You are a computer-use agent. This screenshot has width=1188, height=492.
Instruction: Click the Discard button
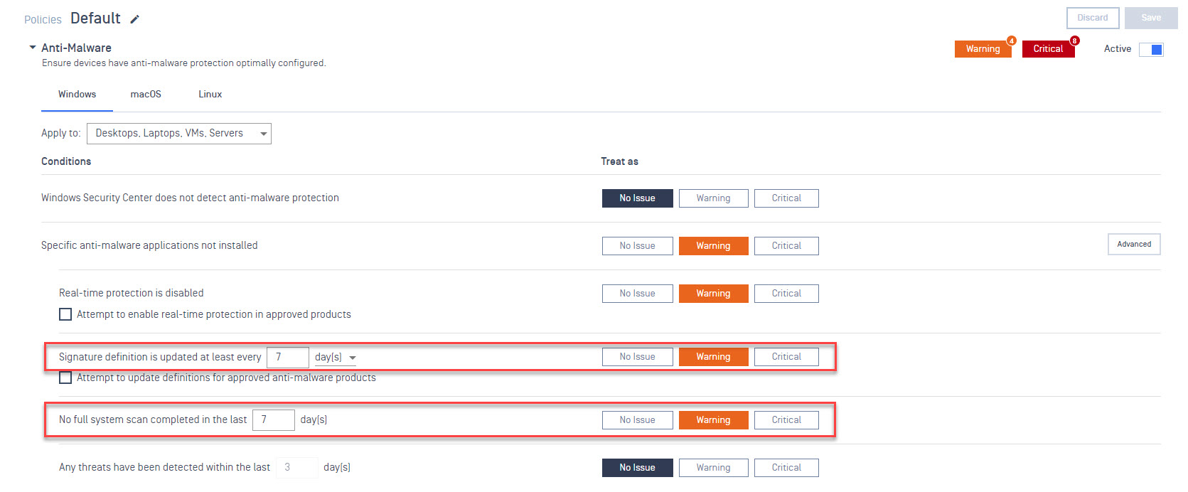click(x=1093, y=18)
